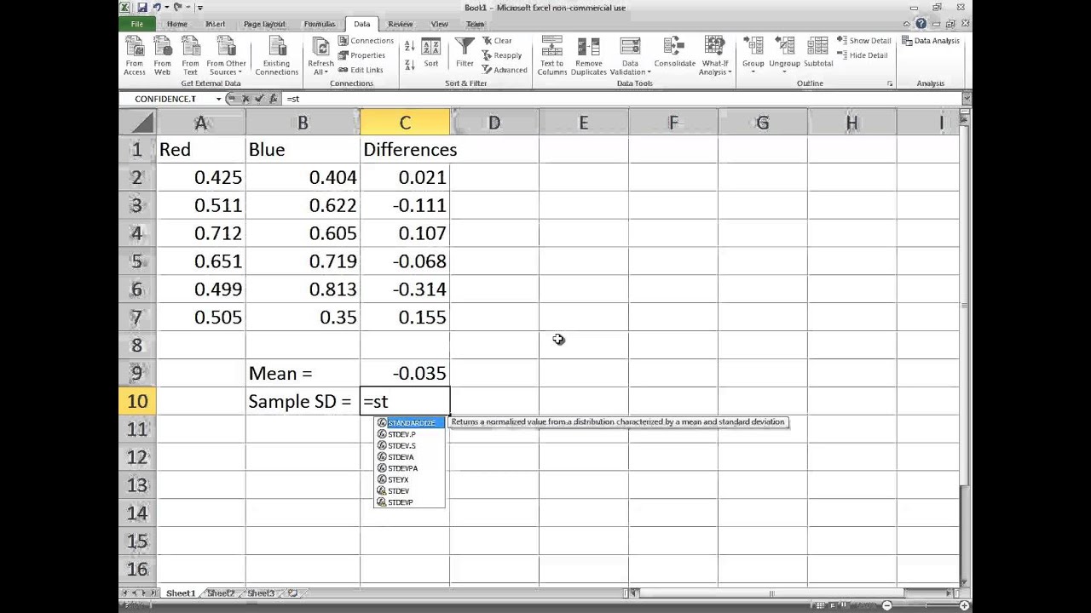
Task: Click the Save icon in the Quick Access Toolbar
Action: coord(142,8)
